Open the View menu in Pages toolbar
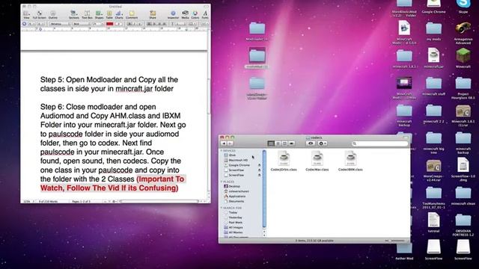The height and width of the screenshot is (269, 479). pos(27,14)
